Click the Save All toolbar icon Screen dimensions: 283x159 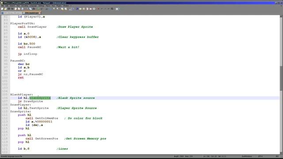pyautogui.click(x=12, y=9)
